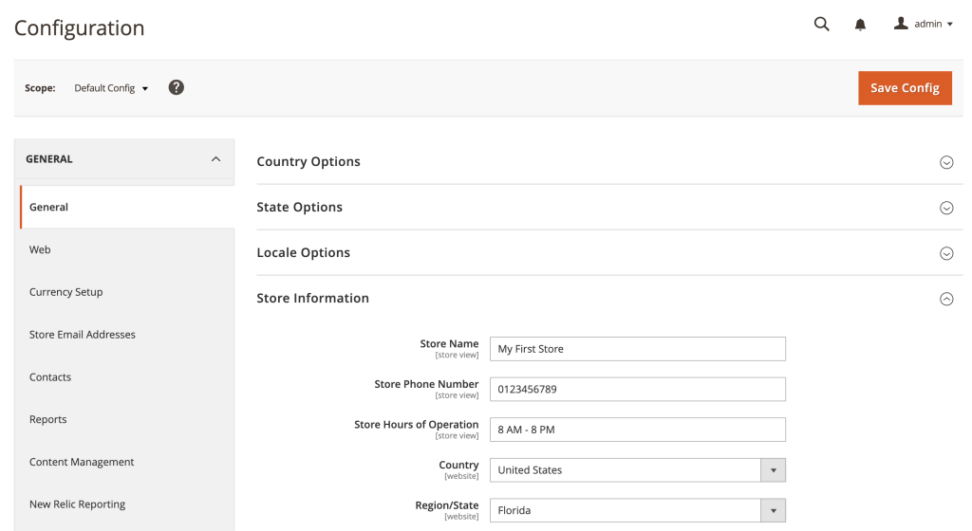The height and width of the screenshot is (531, 972).
Task: Go to Store Email Addresses settings
Action: [83, 335]
